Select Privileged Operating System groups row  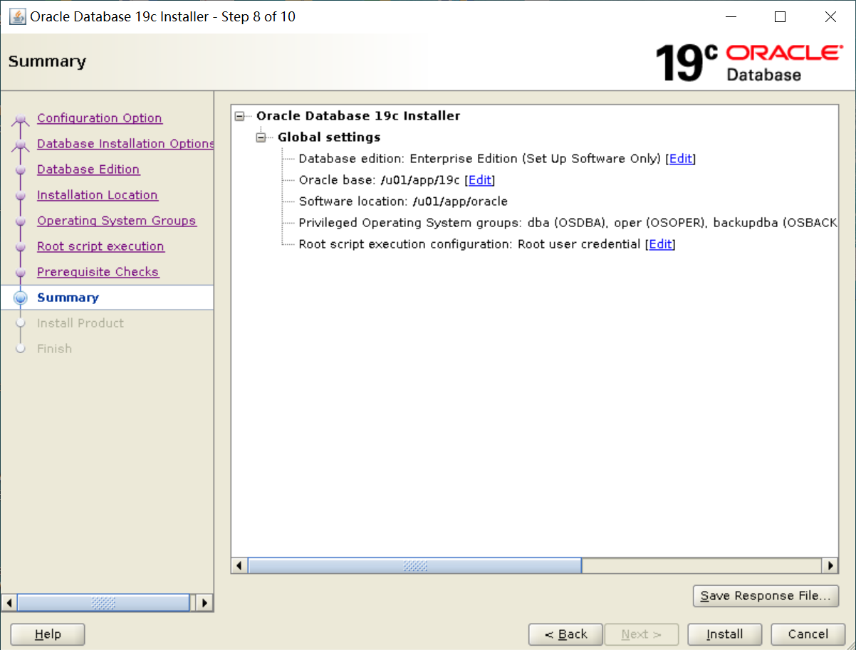click(568, 223)
